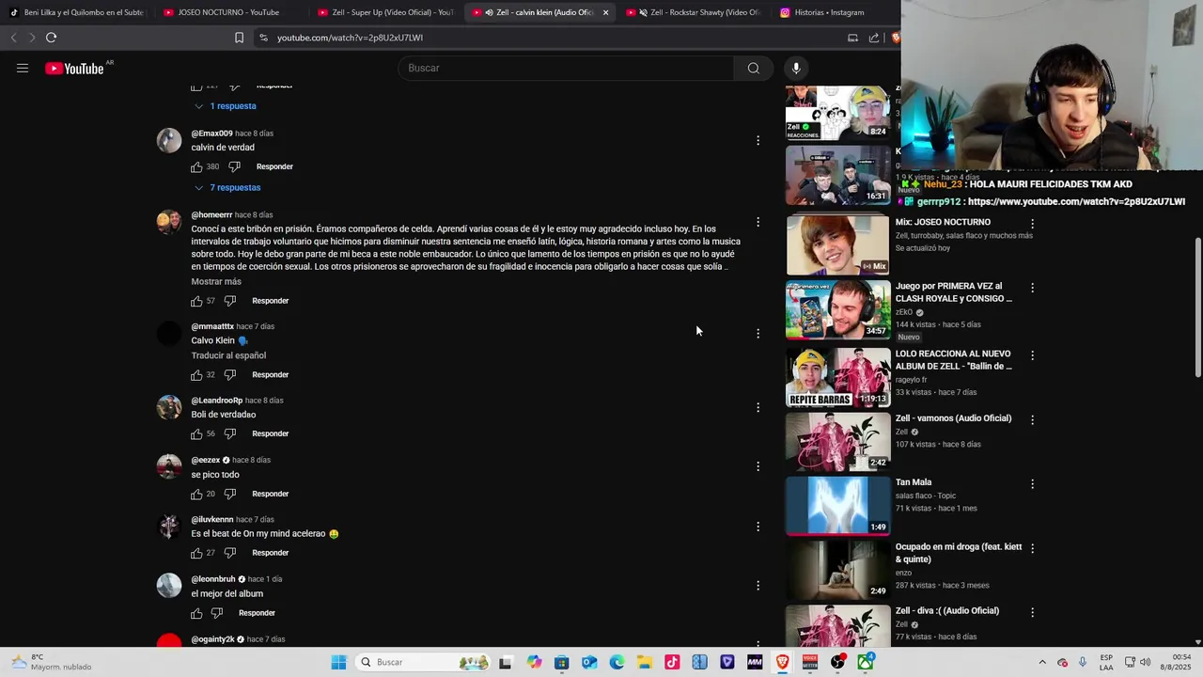Go to the YouTube home logo
The height and width of the screenshot is (677, 1203).
tap(74, 68)
